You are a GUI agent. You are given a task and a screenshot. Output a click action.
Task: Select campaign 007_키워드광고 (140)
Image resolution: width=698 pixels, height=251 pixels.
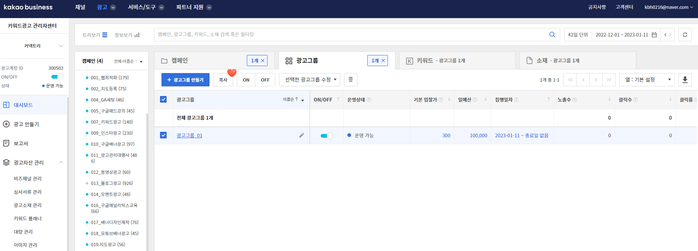[x=112, y=122]
